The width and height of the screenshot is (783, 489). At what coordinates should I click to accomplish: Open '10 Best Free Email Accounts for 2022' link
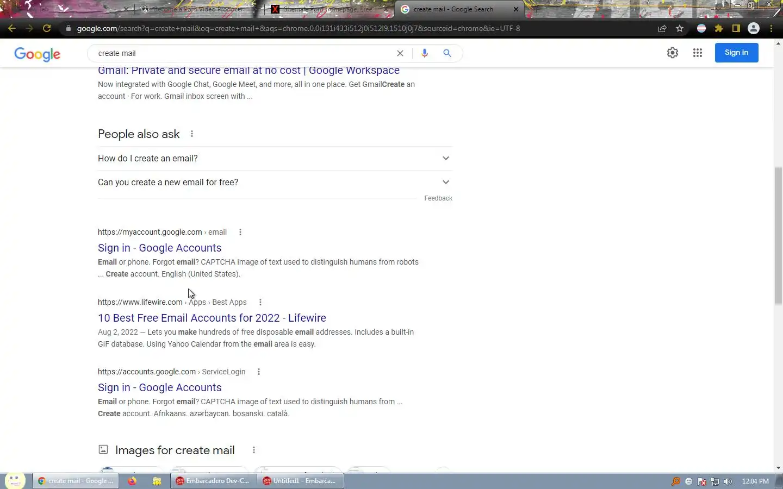coord(212,318)
